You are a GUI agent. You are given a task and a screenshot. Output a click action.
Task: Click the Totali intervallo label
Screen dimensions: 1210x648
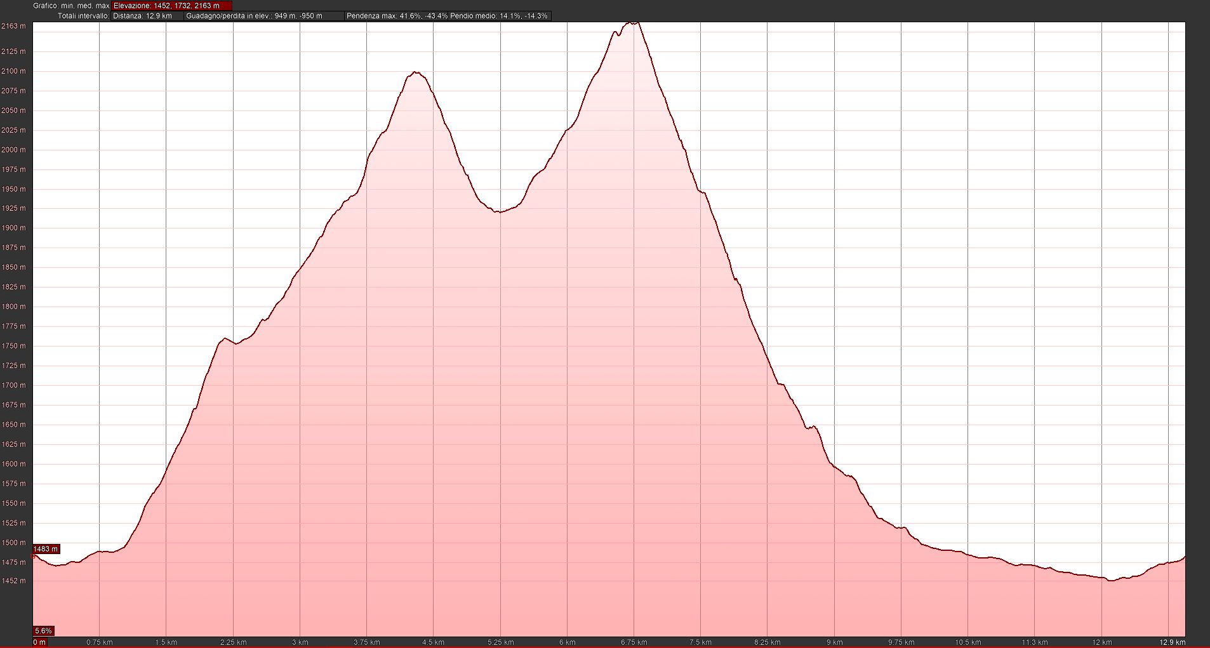coord(83,16)
